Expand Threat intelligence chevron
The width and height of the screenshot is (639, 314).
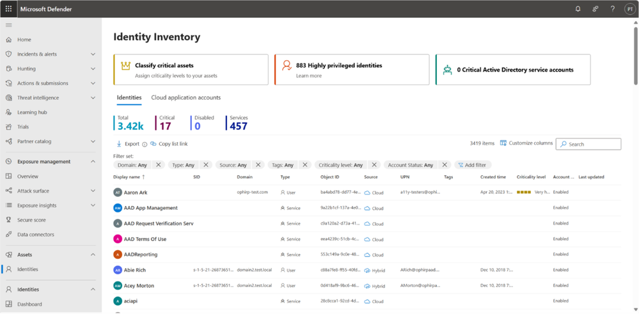[x=93, y=98]
